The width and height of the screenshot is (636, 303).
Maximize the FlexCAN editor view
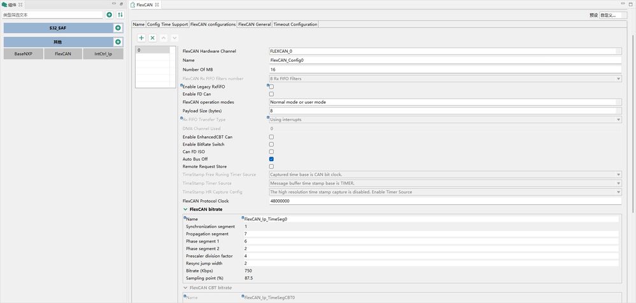(630, 4)
